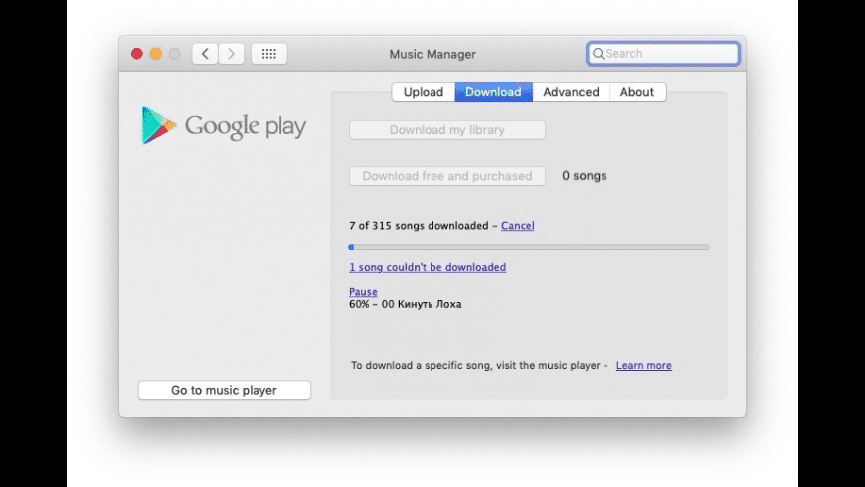Close the Music Manager window
Screen dimensions: 865x487
click(137, 54)
